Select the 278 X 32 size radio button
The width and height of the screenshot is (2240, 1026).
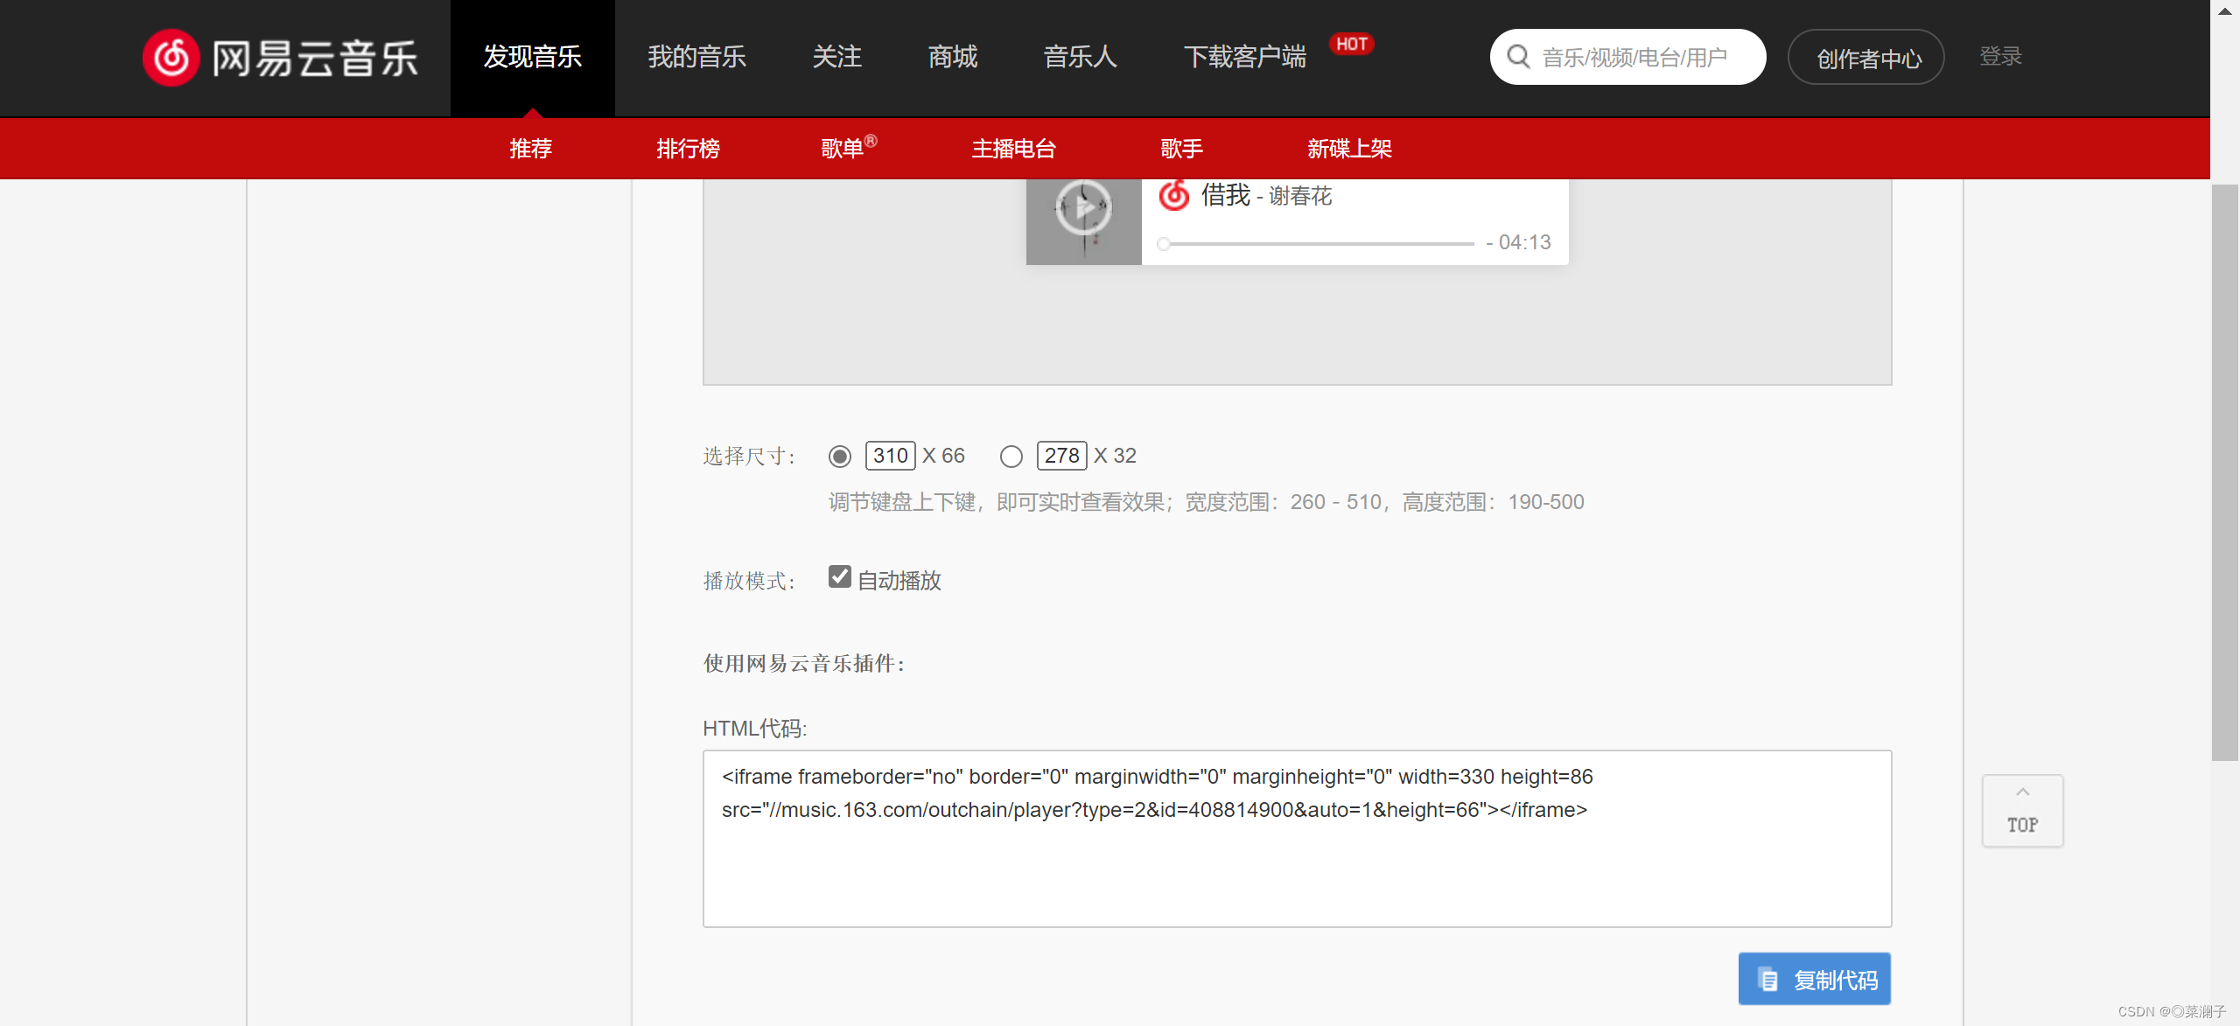pos(1011,457)
